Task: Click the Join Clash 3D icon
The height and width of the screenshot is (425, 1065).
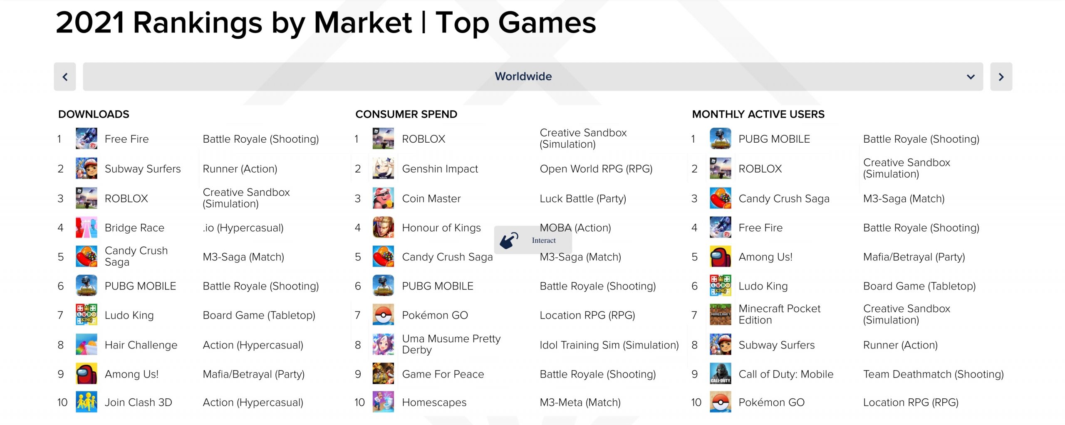Action: [x=87, y=402]
